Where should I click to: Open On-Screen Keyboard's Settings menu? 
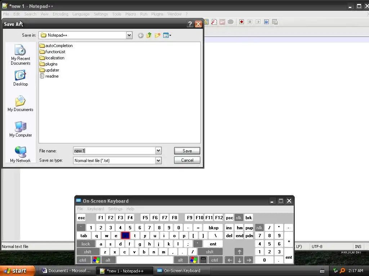click(115, 209)
